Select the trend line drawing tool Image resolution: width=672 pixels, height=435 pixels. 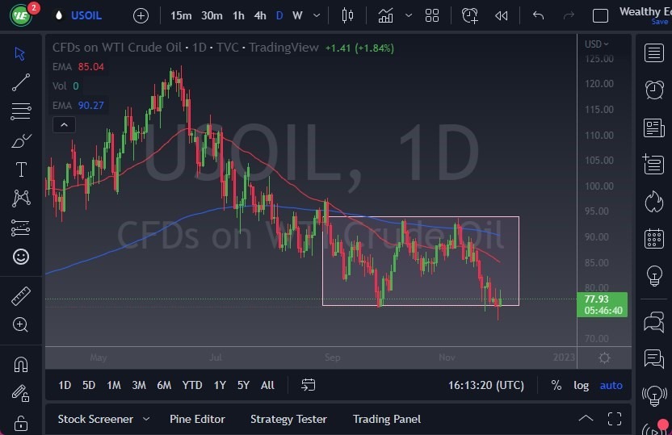click(21, 82)
